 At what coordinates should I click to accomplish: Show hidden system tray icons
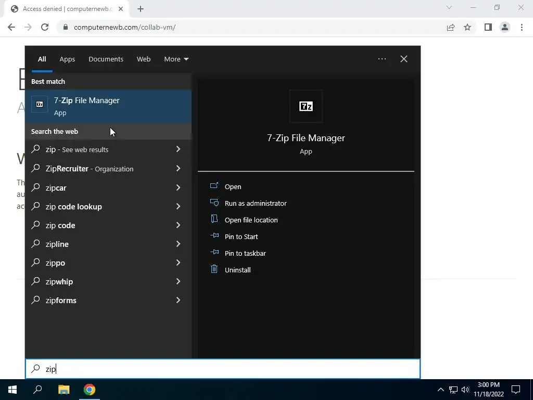[440, 390]
